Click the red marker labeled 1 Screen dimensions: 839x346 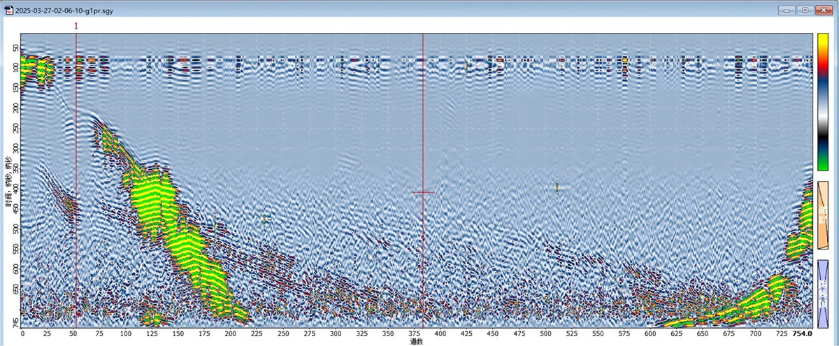click(x=76, y=26)
